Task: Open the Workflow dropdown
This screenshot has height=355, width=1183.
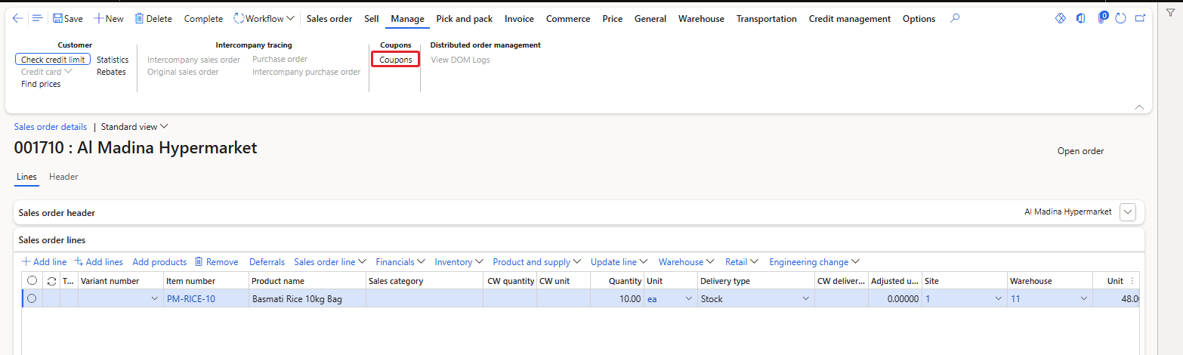Action: click(x=264, y=19)
